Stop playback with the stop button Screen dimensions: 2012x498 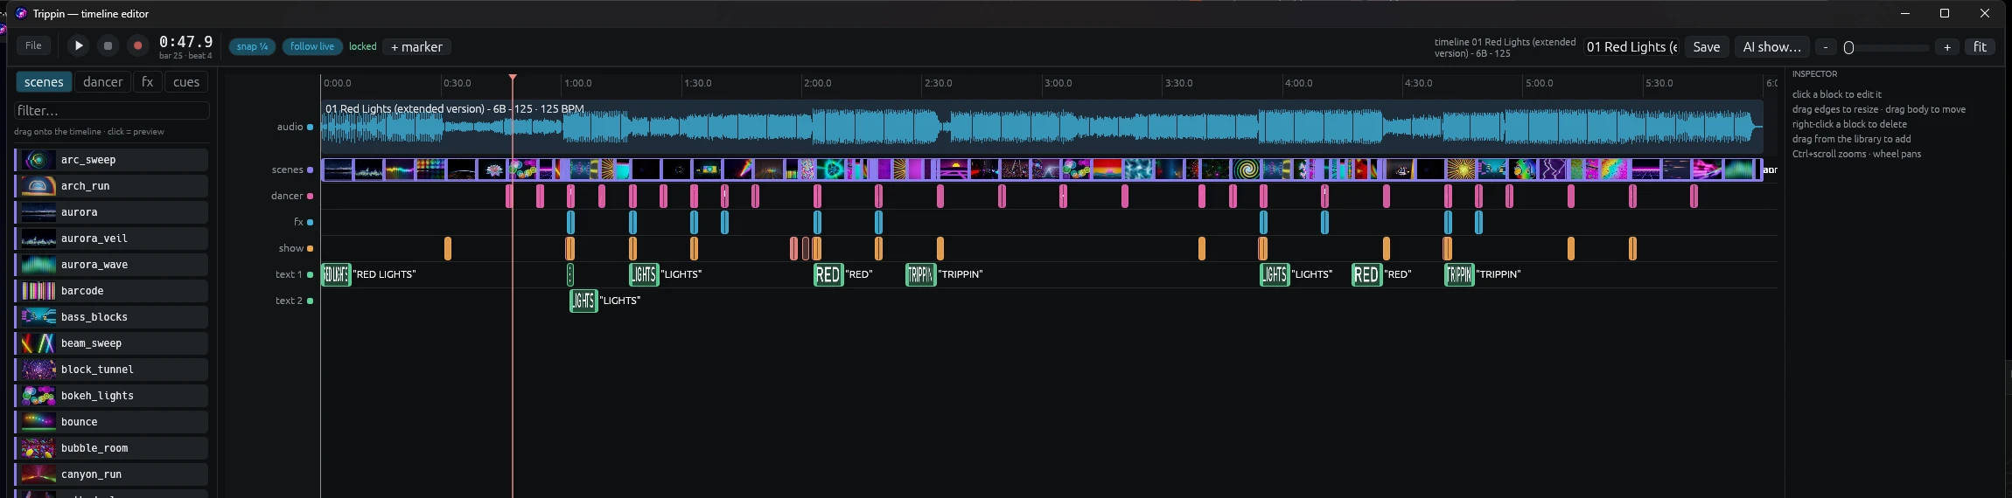tap(108, 45)
